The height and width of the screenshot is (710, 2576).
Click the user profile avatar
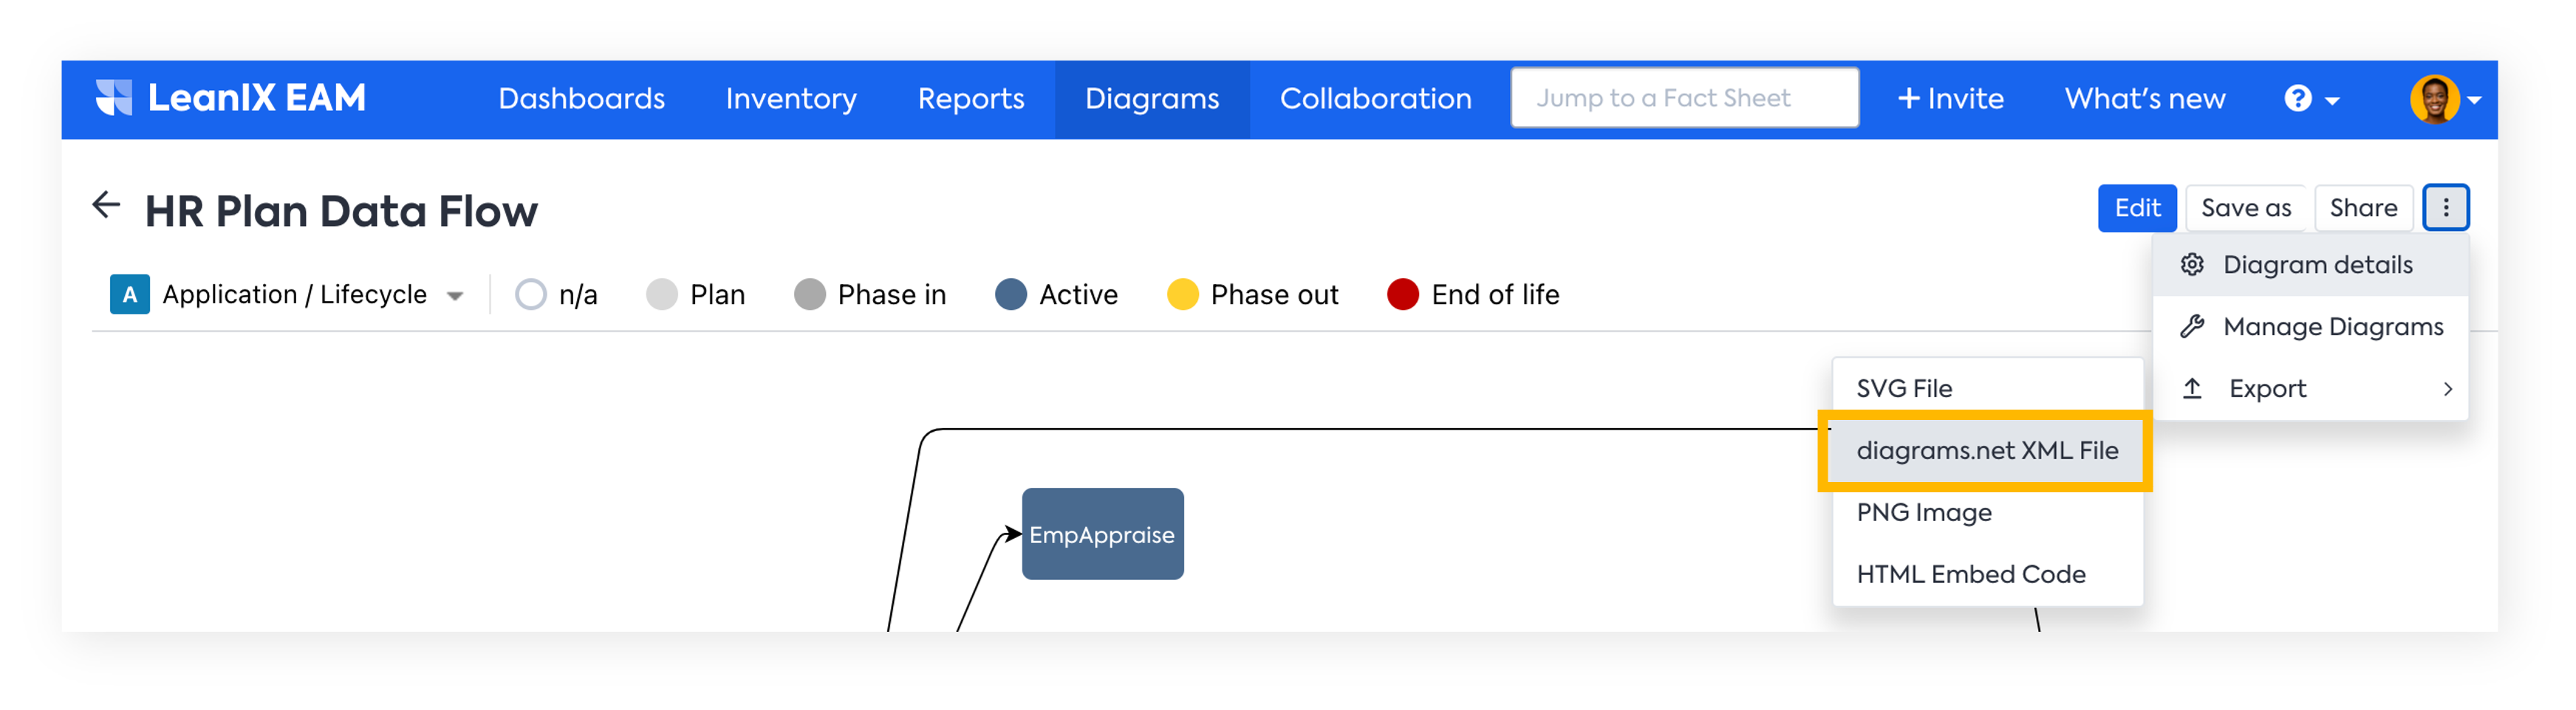(2433, 99)
